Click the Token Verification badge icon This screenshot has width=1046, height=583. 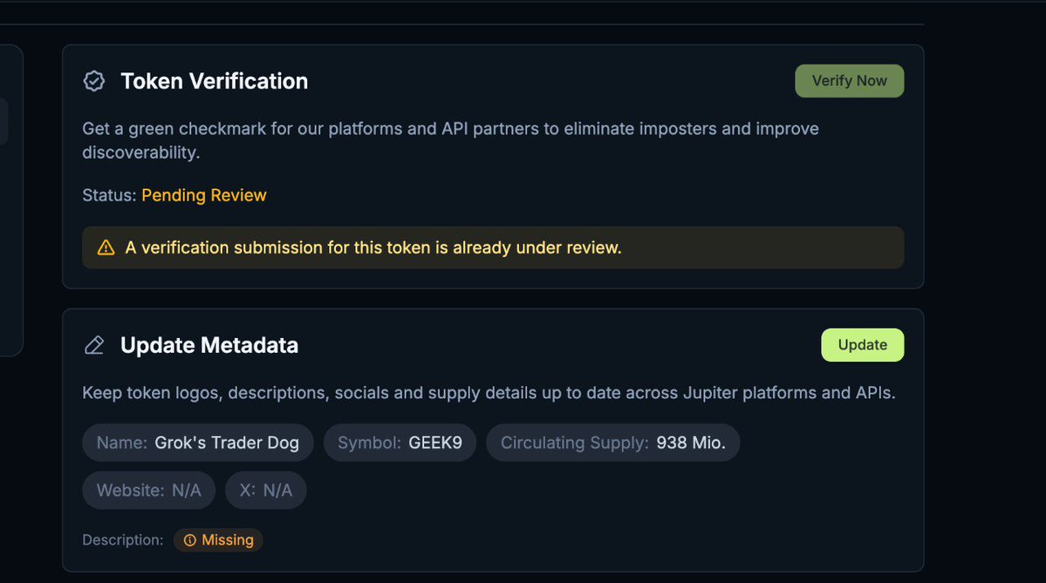[94, 81]
